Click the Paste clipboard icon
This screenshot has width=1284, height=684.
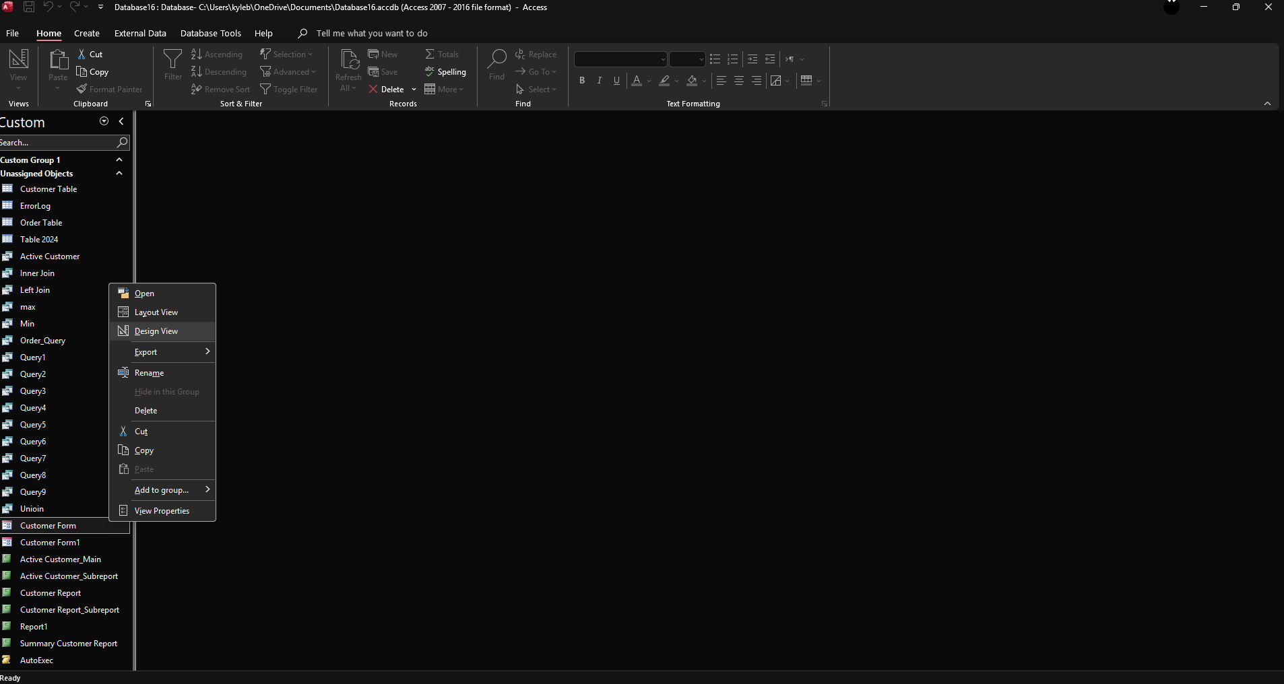(58, 59)
